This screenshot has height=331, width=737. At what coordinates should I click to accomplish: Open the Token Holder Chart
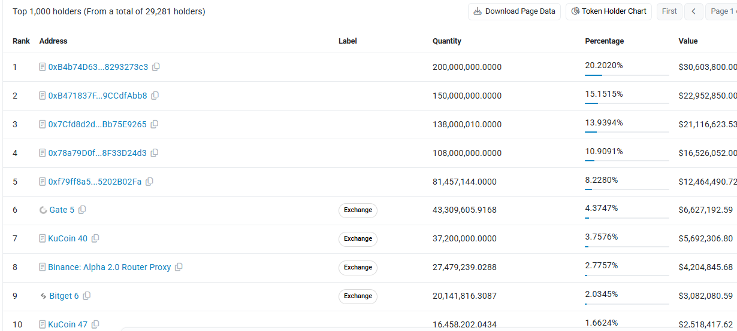tap(609, 11)
